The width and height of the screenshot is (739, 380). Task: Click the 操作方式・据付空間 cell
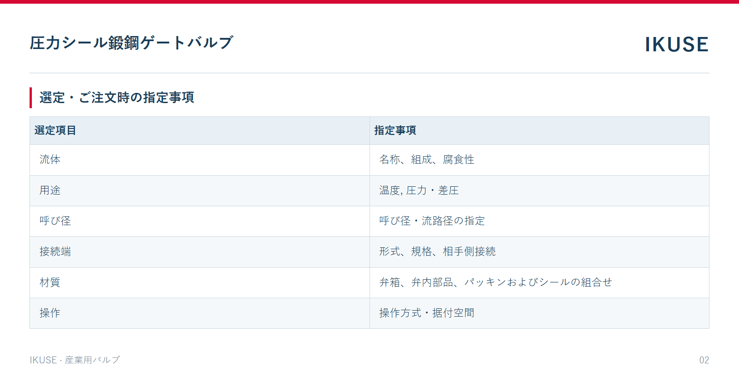[x=539, y=313]
